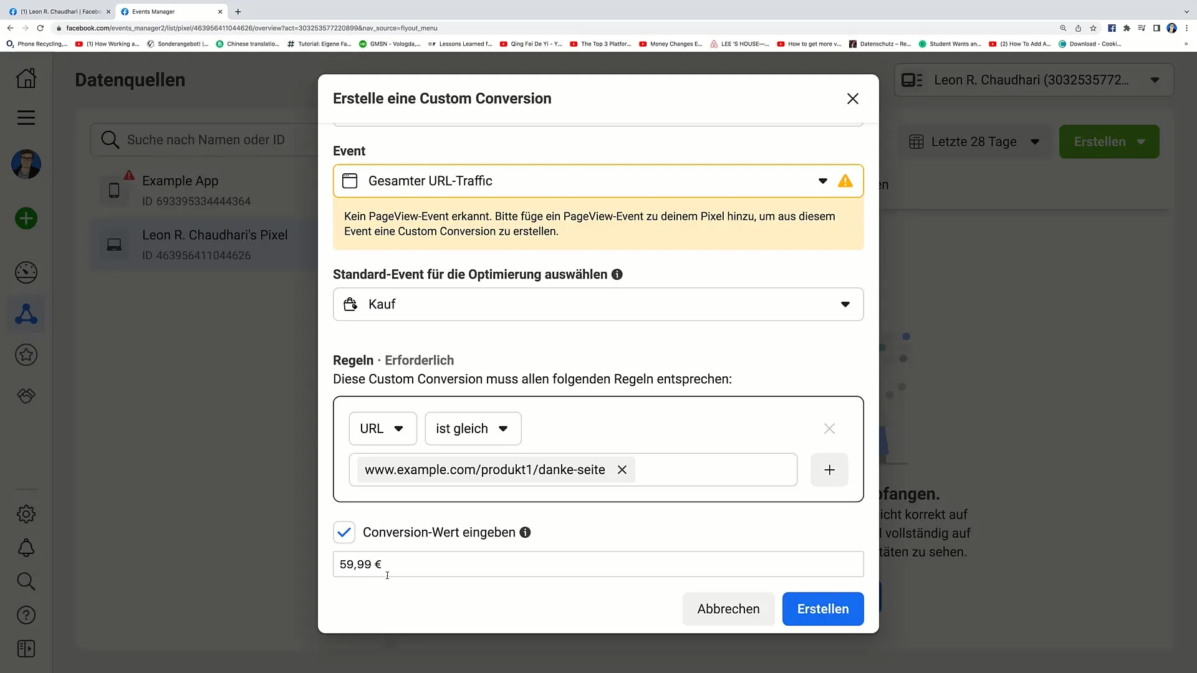The height and width of the screenshot is (673, 1197).
Task: Click the sidebar search magnifier icon
Action: click(x=26, y=582)
